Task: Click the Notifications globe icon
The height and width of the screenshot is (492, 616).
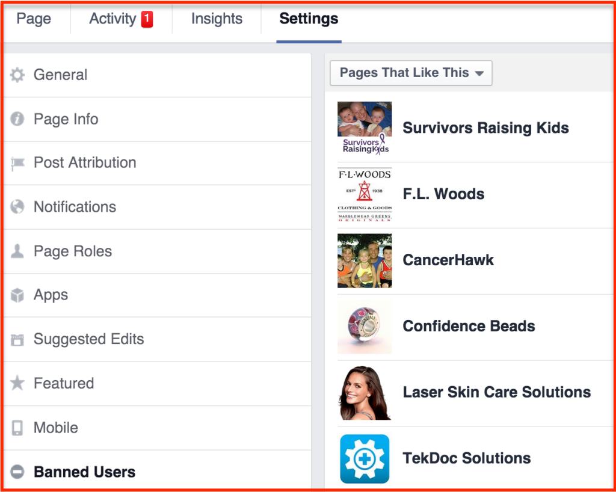Action: pos(17,206)
